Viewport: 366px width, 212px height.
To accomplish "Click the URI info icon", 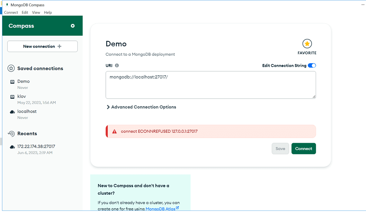I will [117, 66].
